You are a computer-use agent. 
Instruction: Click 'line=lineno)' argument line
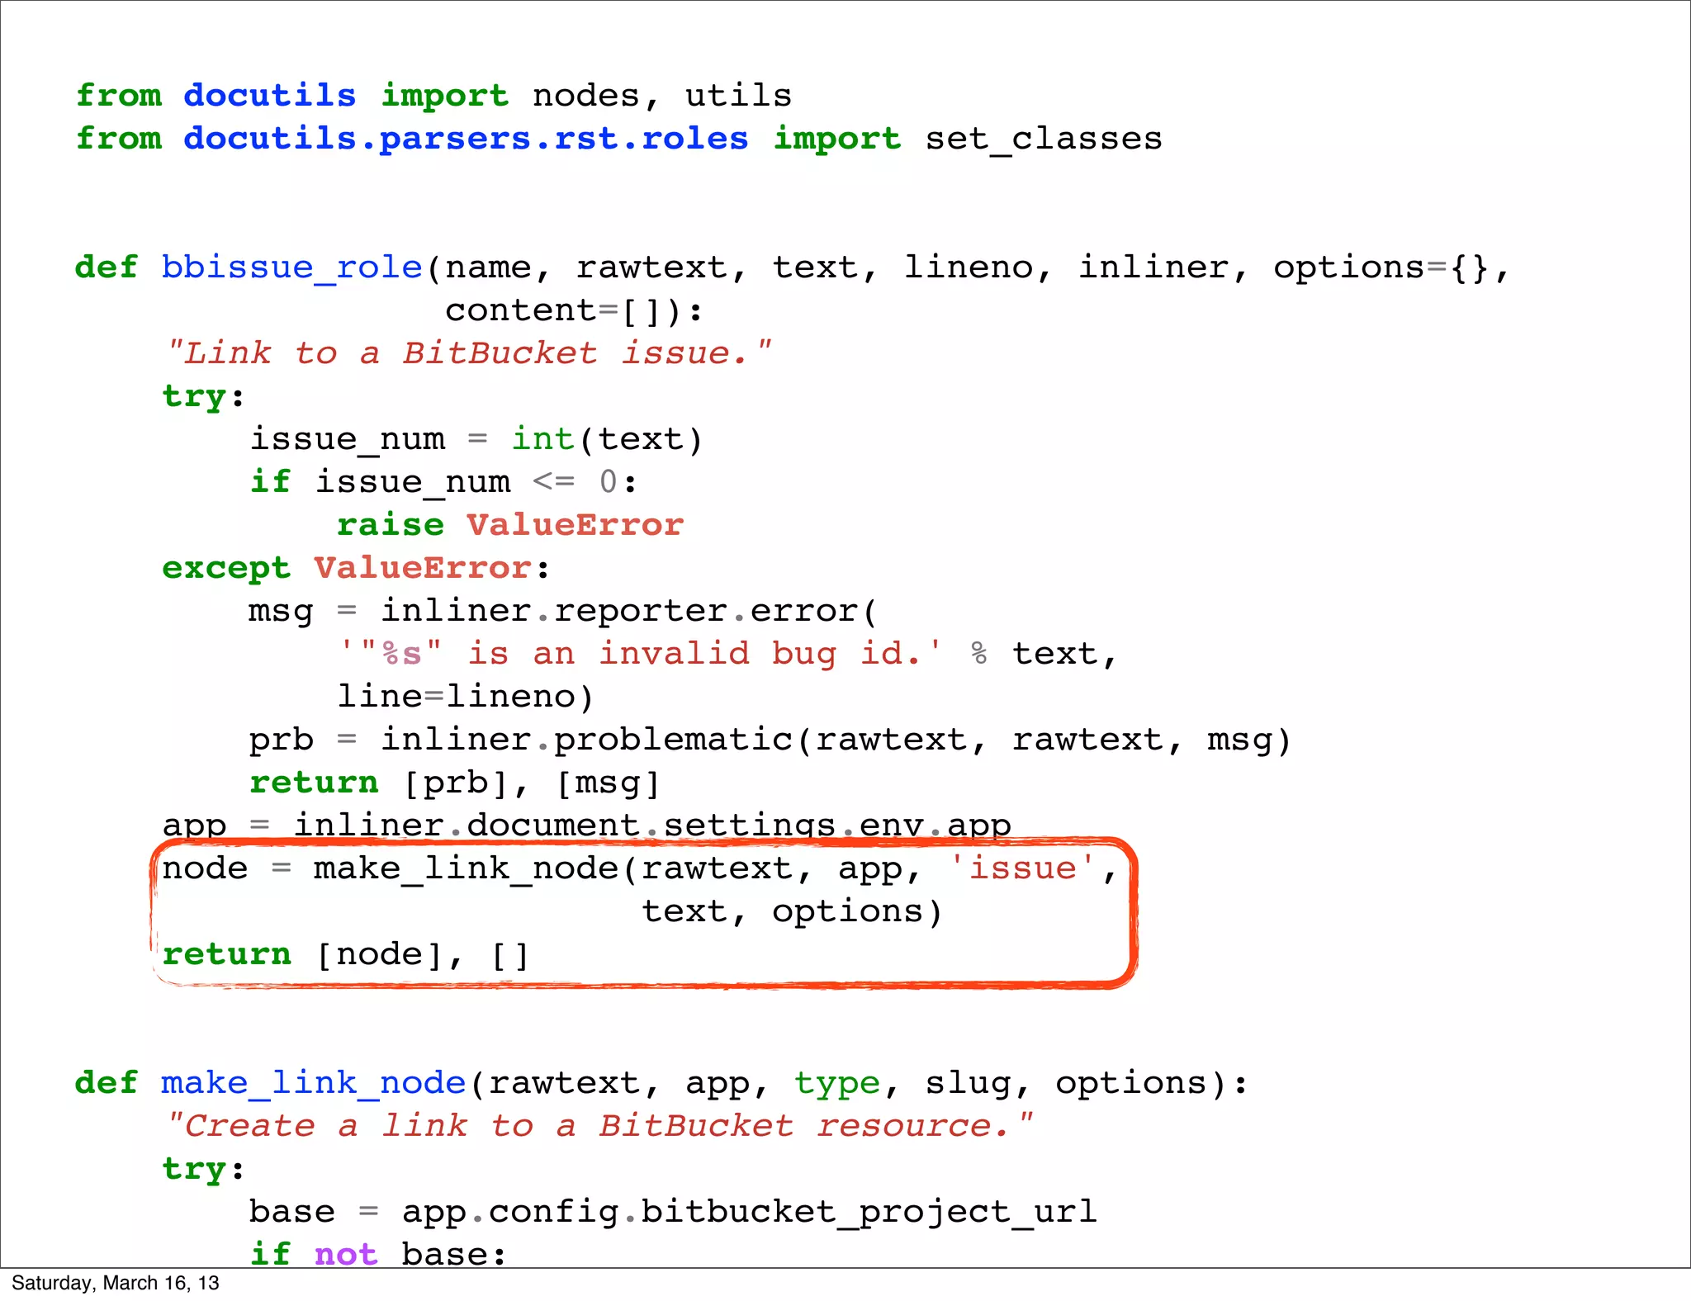tap(466, 697)
